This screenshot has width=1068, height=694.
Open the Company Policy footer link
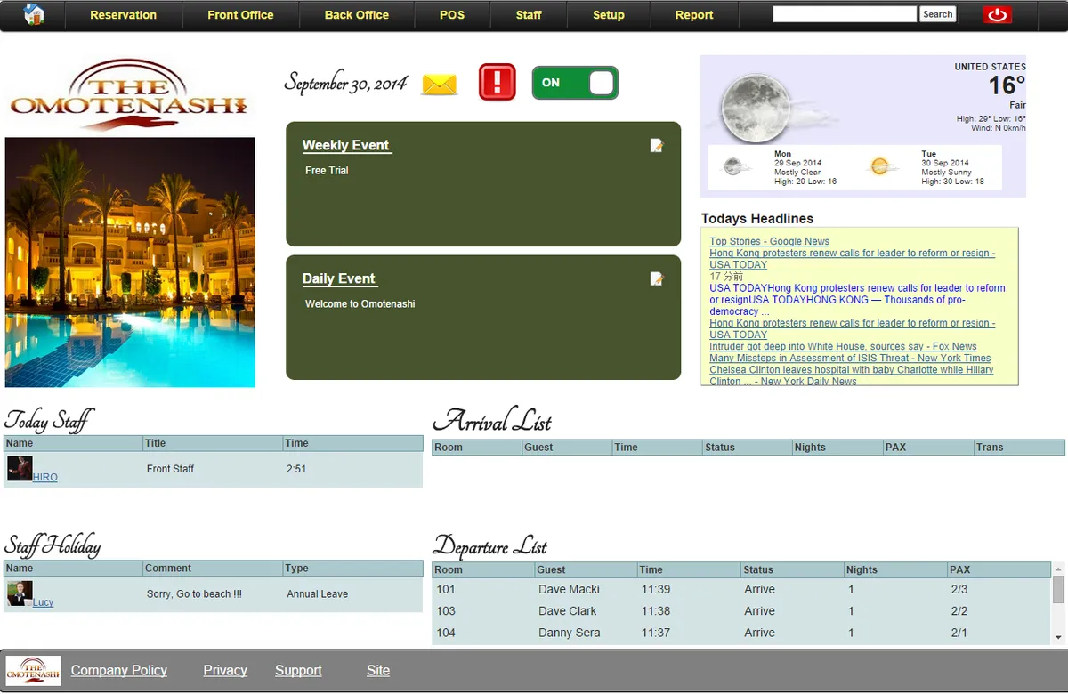119,671
